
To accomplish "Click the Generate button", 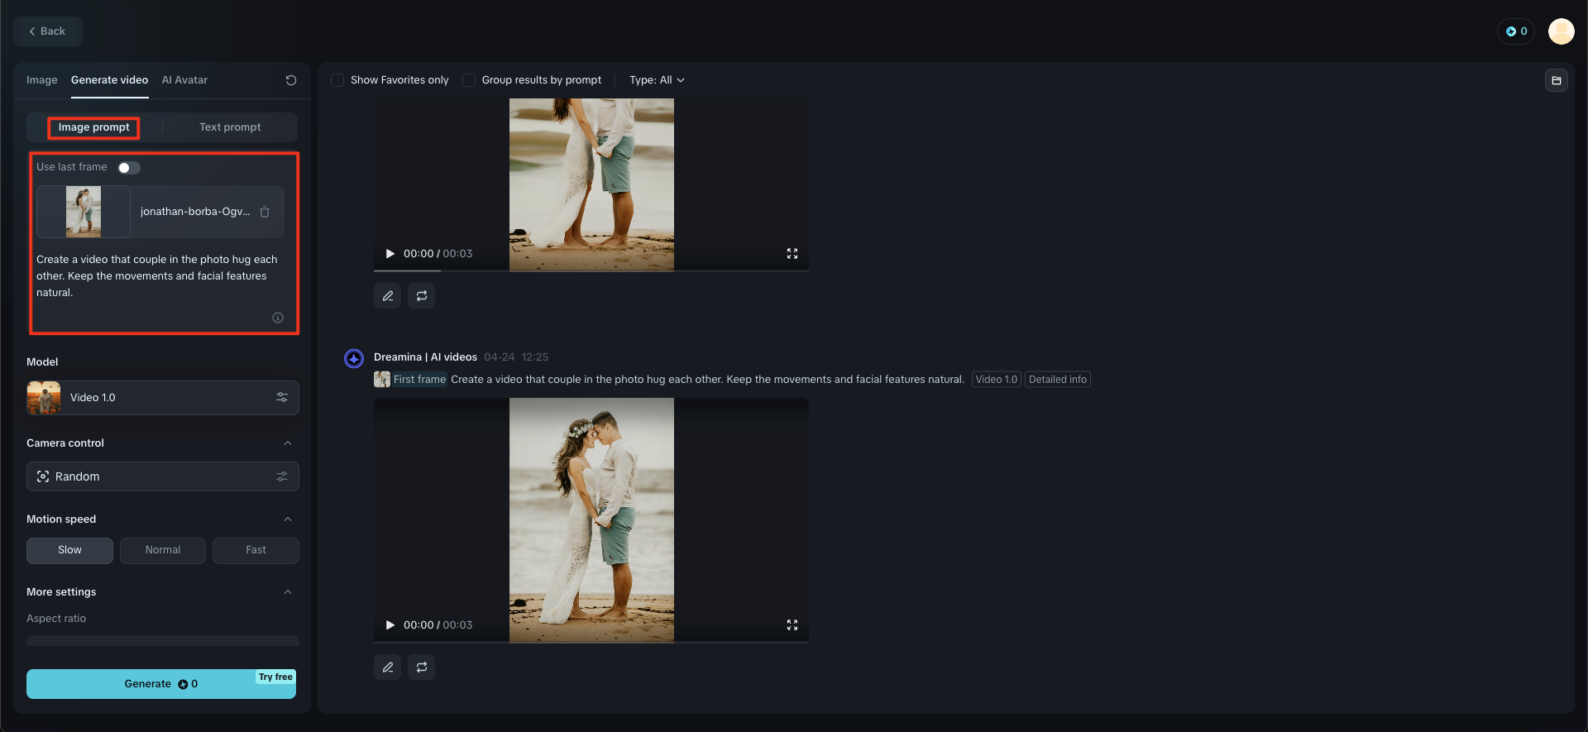I will [x=161, y=684].
